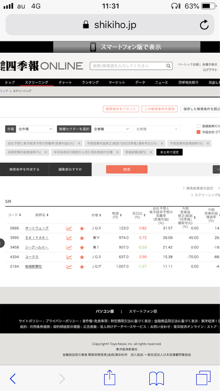This screenshot has width=220, height=391.
Task: Remove 年初来高安 position condition
Action: pyautogui.click(x=117, y=152)
